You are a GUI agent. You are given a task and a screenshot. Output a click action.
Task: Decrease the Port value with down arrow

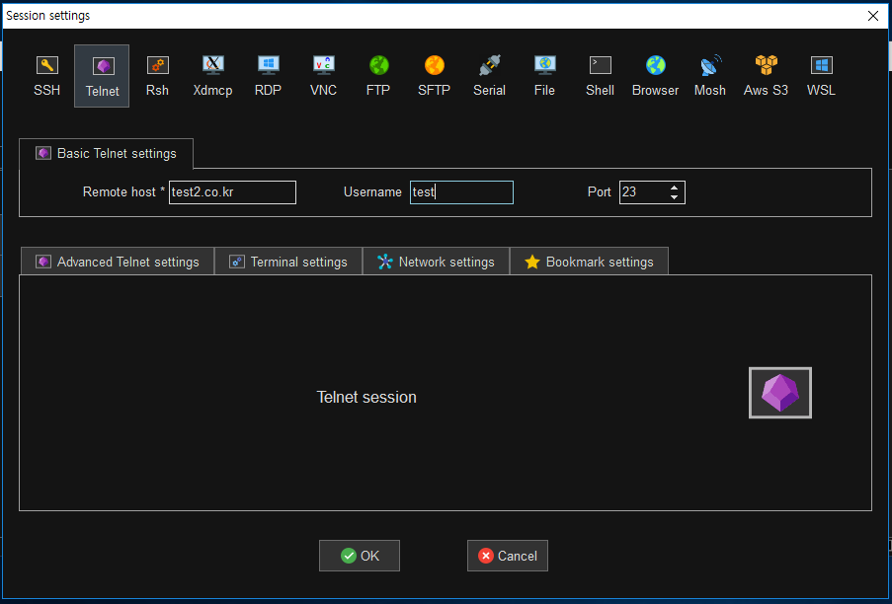click(x=674, y=197)
